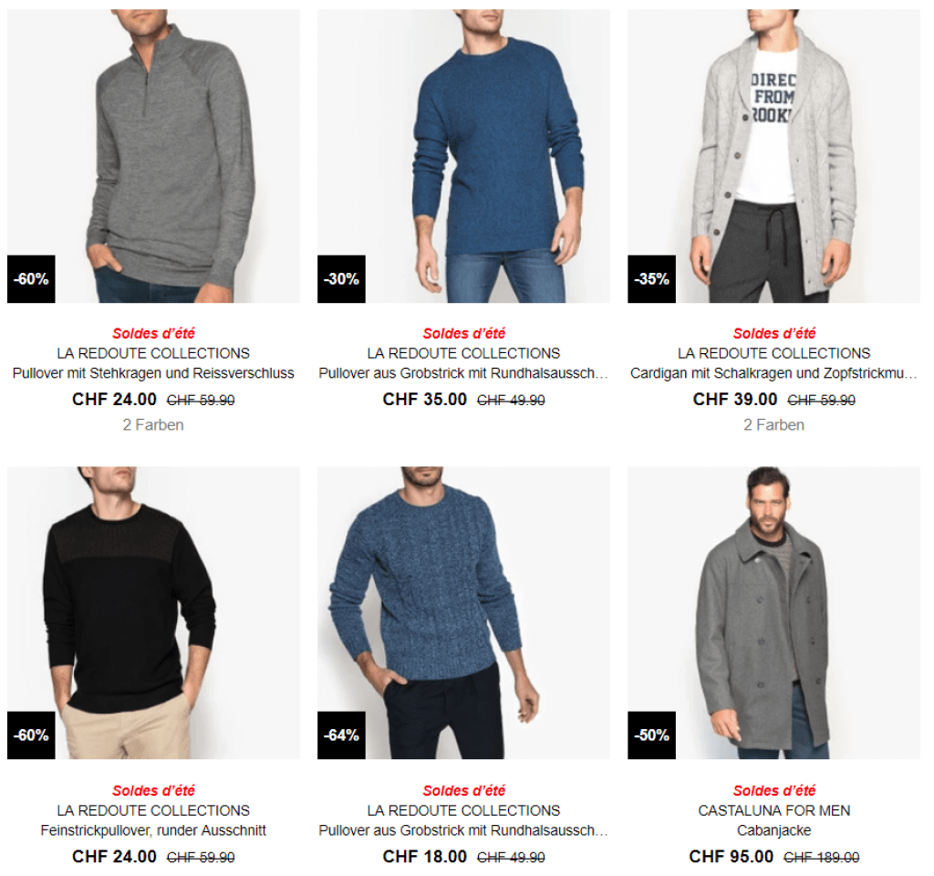Click the -35% discount badge
This screenshot has width=934, height=876.
(x=651, y=279)
